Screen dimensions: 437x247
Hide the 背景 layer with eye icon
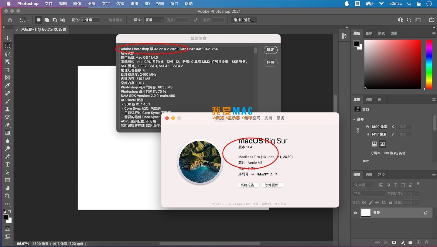click(355, 213)
